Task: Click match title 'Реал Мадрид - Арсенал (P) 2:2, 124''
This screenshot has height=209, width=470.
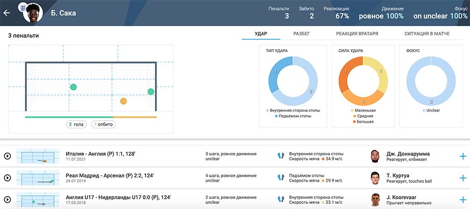Action: point(110,176)
